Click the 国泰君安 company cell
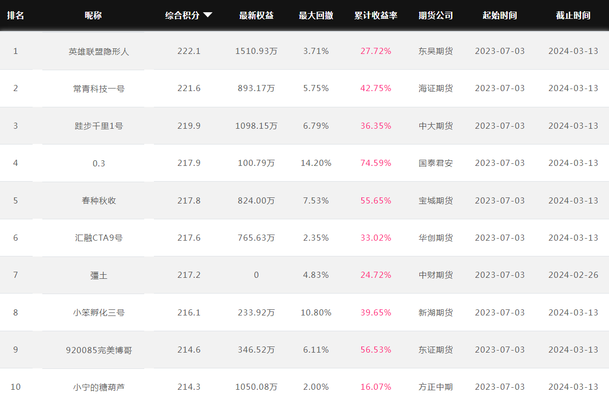The image size is (609, 404). coord(436,163)
